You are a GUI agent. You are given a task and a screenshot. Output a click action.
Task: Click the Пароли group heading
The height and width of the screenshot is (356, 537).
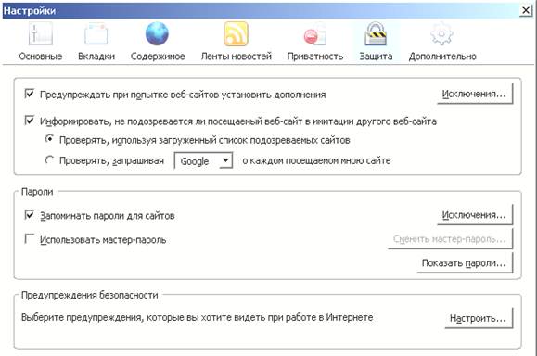pos(37,192)
